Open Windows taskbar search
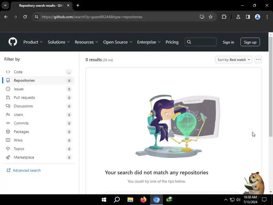 117,200
